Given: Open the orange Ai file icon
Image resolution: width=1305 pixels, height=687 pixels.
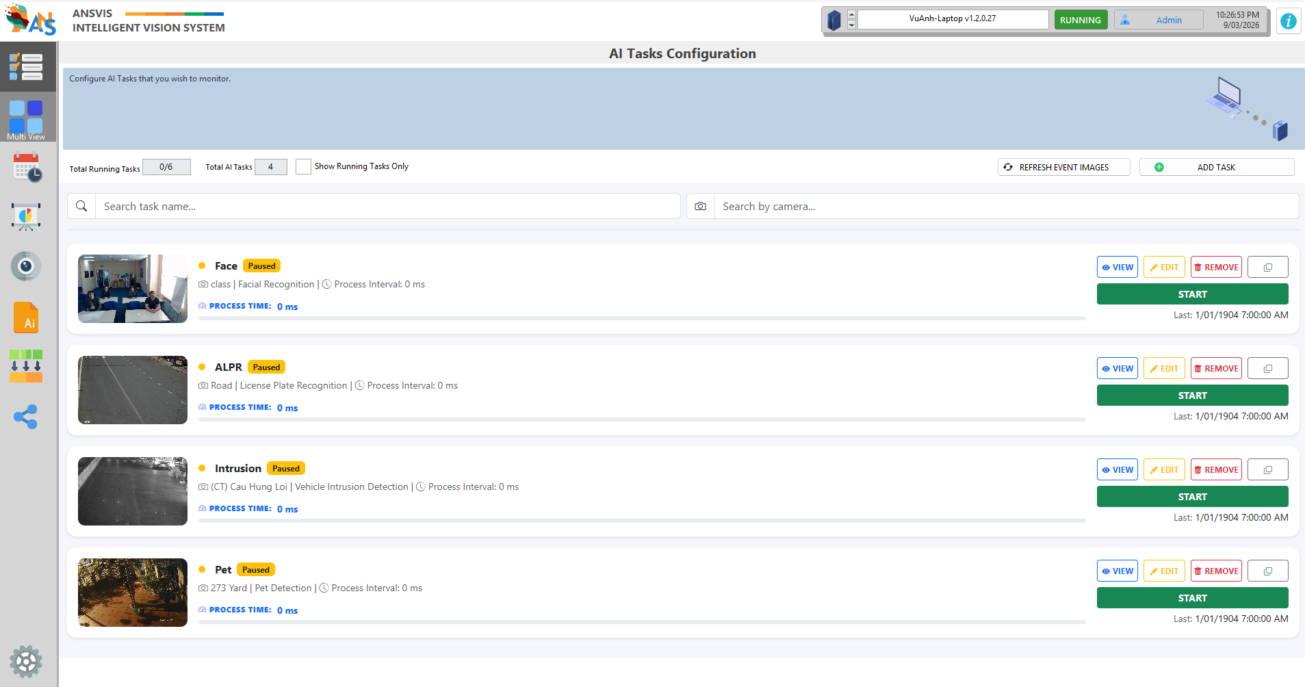Looking at the screenshot, I should click(26, 317).
